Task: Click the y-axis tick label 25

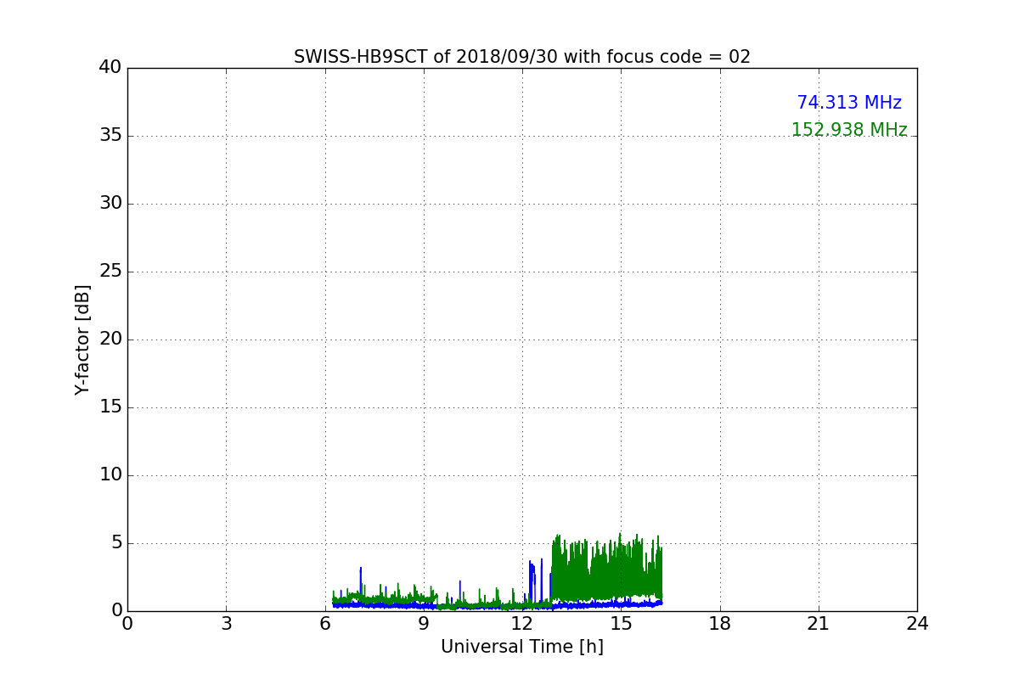Action: point(110,272)
